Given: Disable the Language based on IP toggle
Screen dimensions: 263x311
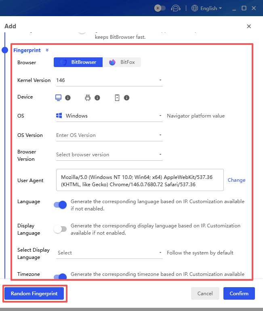Looking at the screenshot, I should click(60, 205).
